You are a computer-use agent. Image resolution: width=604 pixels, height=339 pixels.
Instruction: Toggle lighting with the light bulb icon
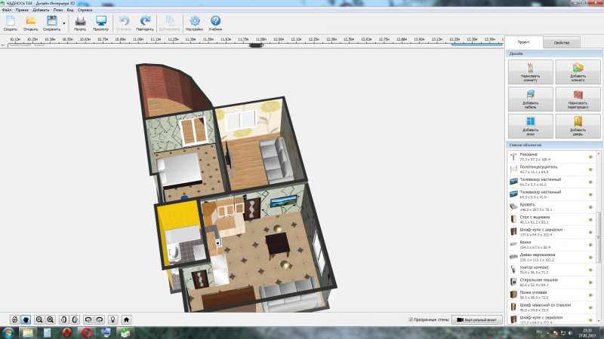[x=112, y=319]
